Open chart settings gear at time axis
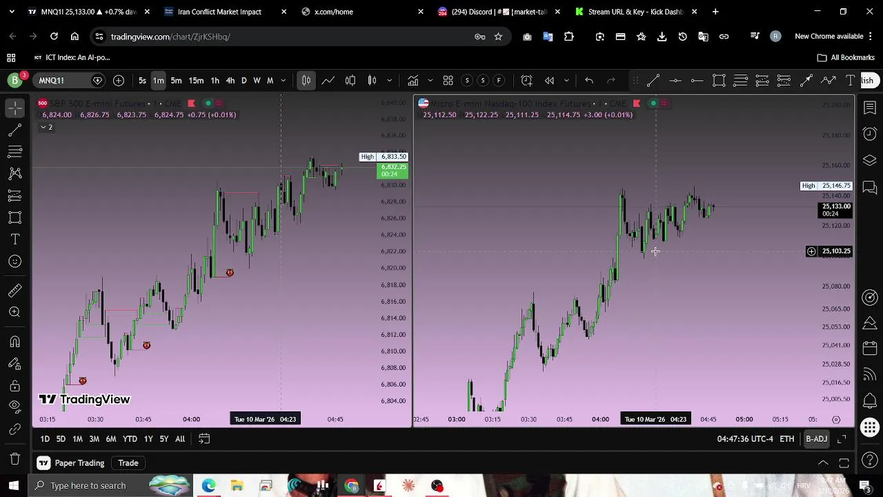883x497 pixels. pyautogui.click(x=836, y=419)
